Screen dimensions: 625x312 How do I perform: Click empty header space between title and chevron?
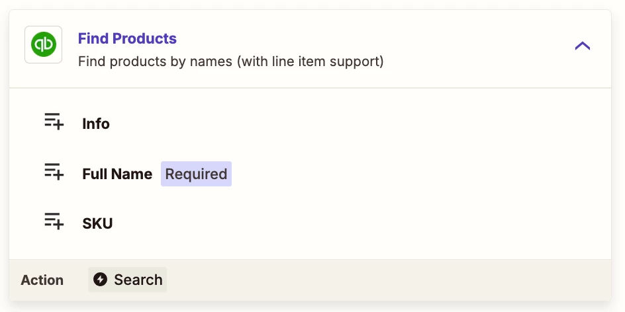474,48
